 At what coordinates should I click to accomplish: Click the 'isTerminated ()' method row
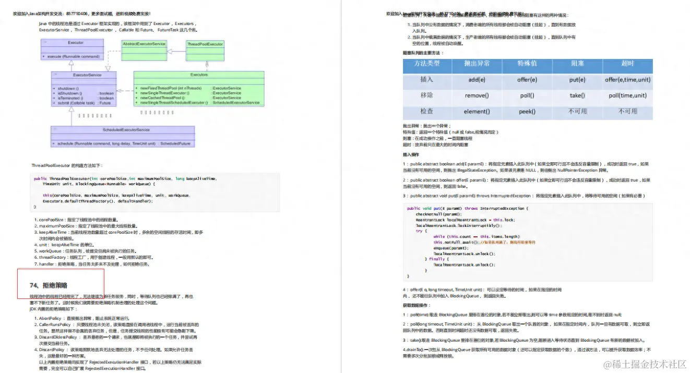[x=82, y=98]
